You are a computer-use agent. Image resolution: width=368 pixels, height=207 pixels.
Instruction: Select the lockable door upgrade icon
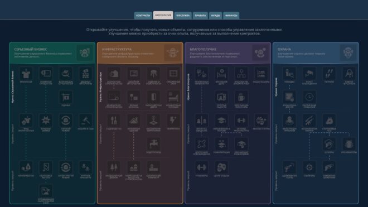click(153, 97)
